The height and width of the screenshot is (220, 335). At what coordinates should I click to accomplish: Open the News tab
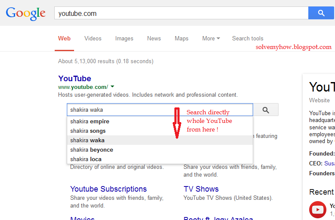154,38
